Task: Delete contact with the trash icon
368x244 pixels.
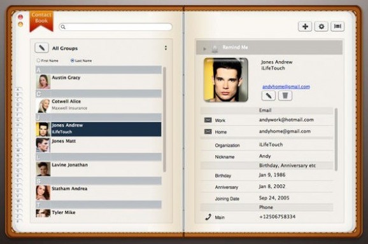Action: tap(285, 96)
